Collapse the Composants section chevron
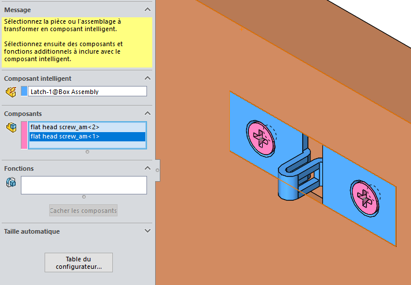 point(148,114)
